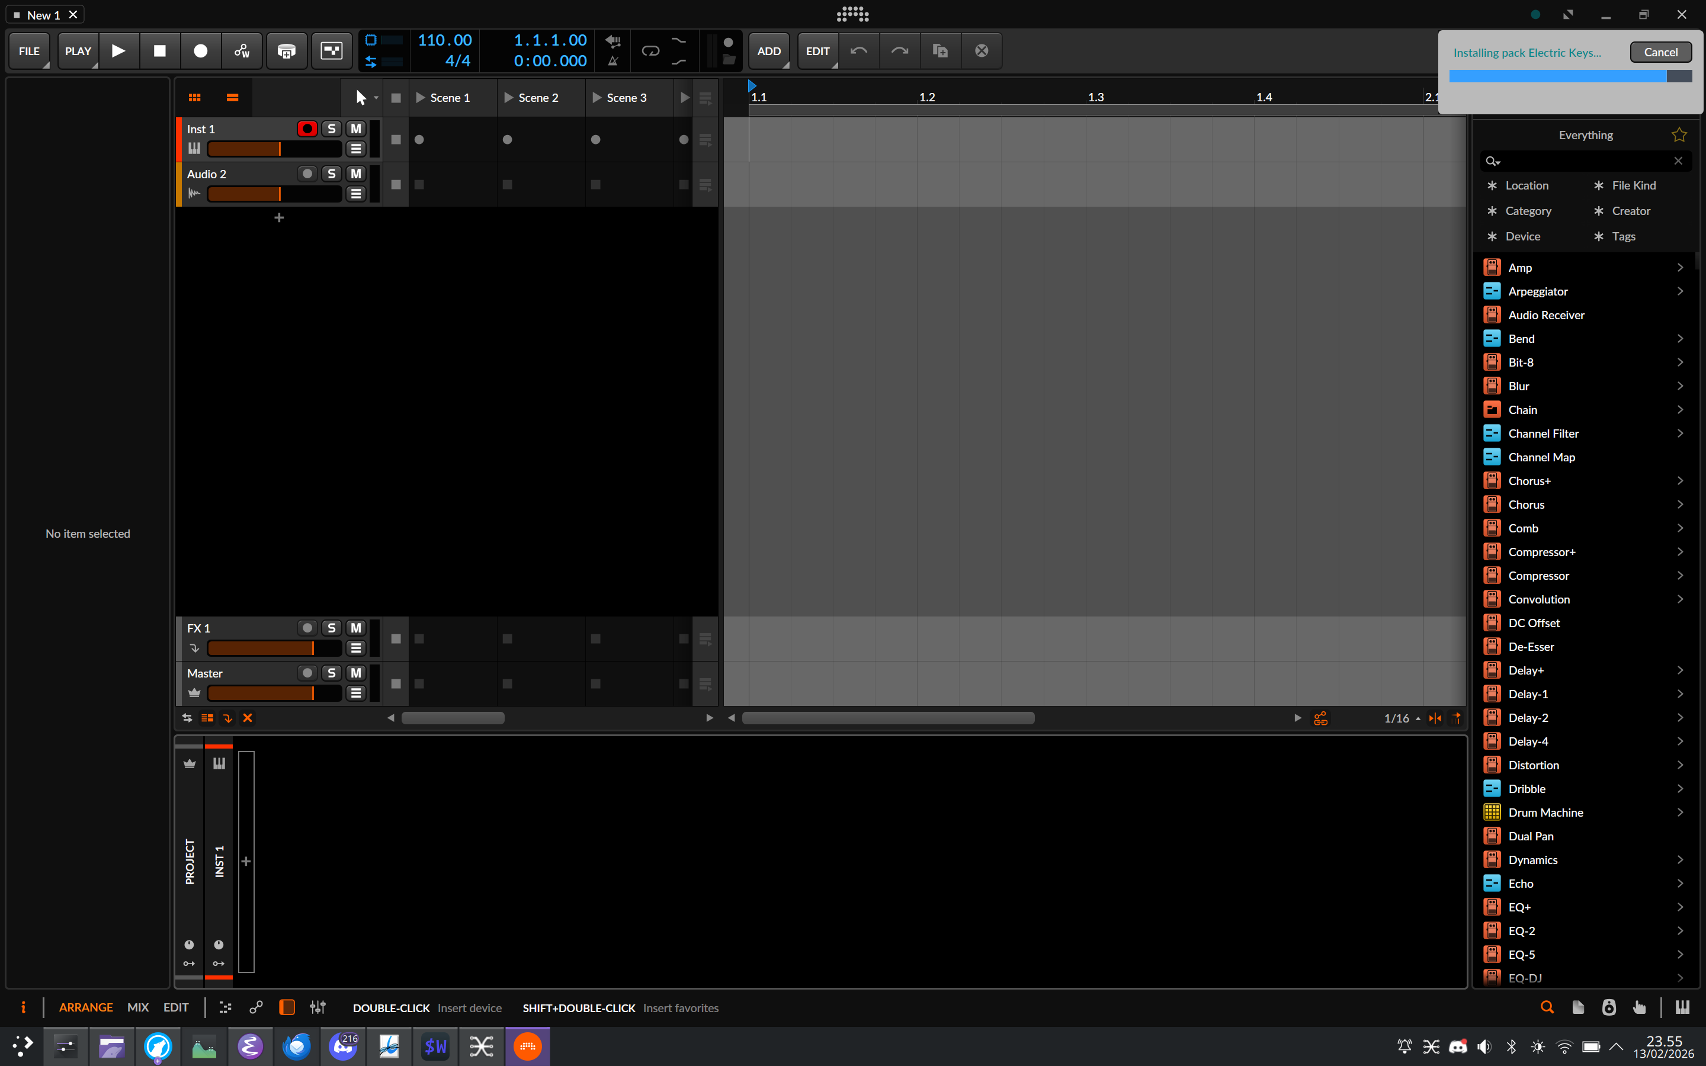1706x1066 pixels.
Task: Disarm record on Inst 1 track
Action: (x=307, y=129)
